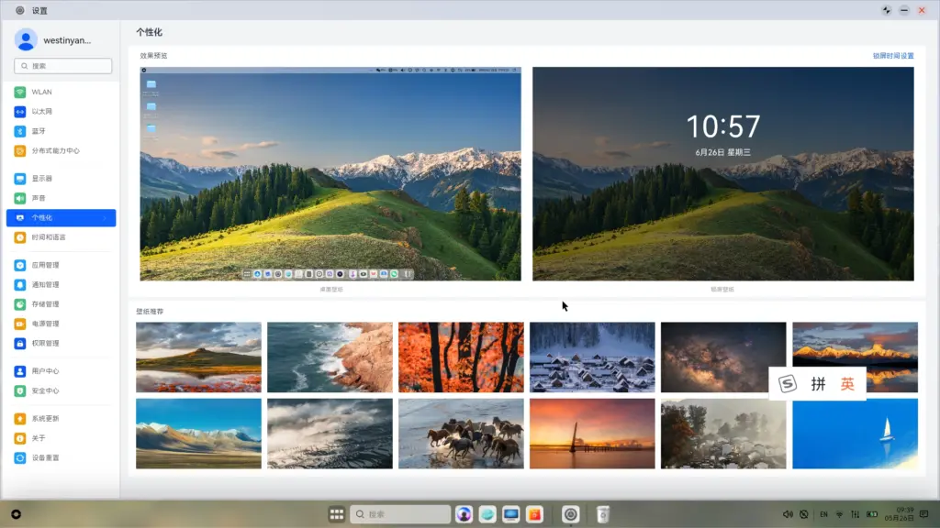The height and width of the screenshot is (528, 940).
Task: Open 安全中心 security center
Action: (45, 390)
